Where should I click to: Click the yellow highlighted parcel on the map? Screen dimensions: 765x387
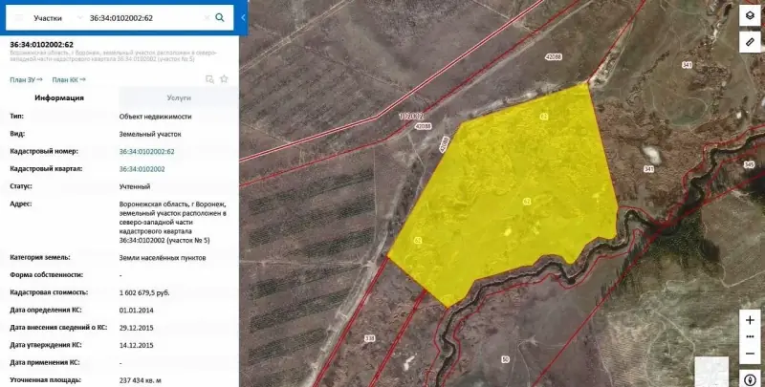[508, 195]
